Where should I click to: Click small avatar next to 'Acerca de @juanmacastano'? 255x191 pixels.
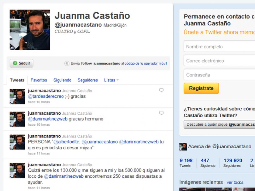[x=183, y=147]
